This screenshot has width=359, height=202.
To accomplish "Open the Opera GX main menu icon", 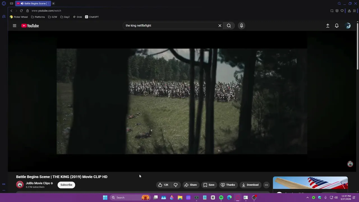I will 4,4.
